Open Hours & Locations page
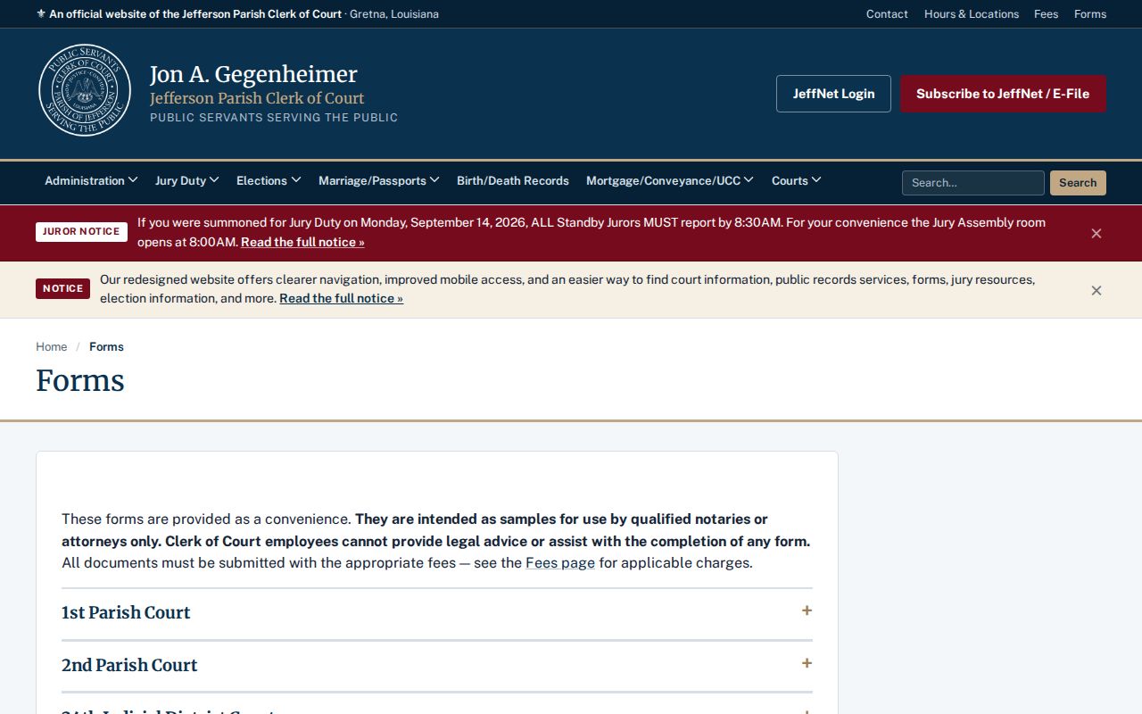The image size is (1142, 714). [x=972, y=14]
